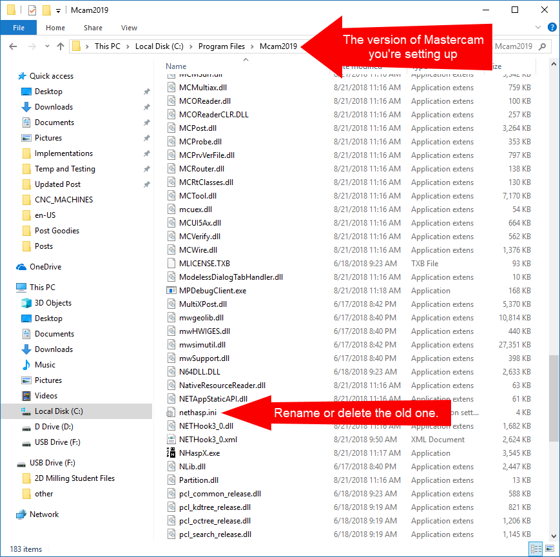This screenshot has width=560, height=557.
Task: Click the folder icon in address bar
Action: [x=77, y=46]
